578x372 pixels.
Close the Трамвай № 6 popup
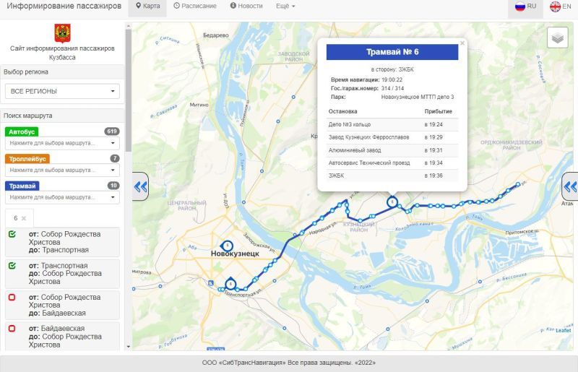[462, 43]
